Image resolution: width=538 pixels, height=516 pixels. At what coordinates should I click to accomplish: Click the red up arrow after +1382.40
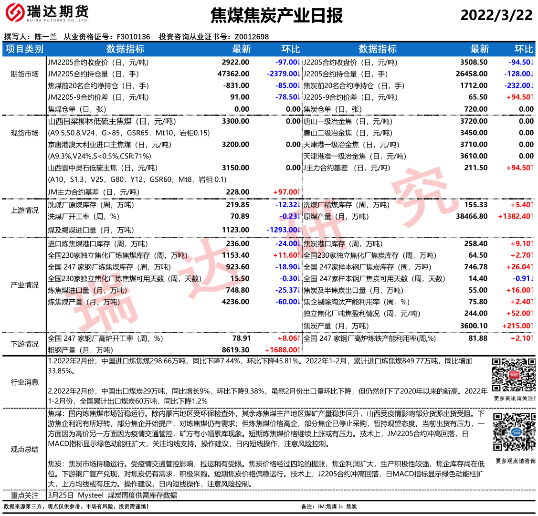[x=532, y=216]
